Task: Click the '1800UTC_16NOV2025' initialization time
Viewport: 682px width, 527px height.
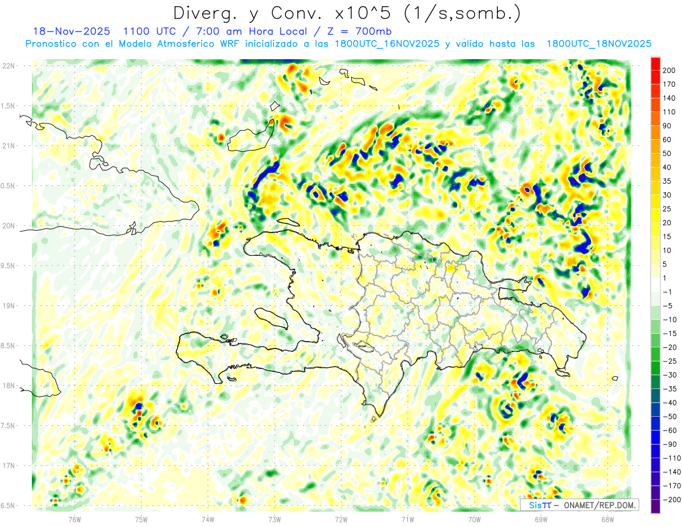Action: tap(386, 44)
